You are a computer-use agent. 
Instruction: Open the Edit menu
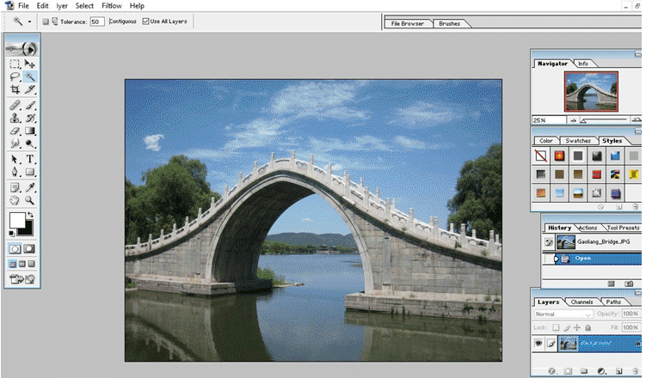pyautogui.click(x=42, y=6)
